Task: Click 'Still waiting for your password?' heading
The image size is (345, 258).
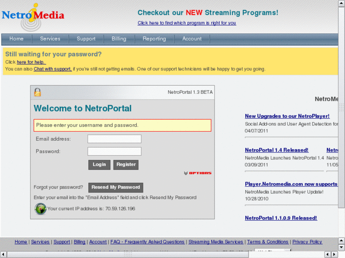Action: tap(54, 54)
